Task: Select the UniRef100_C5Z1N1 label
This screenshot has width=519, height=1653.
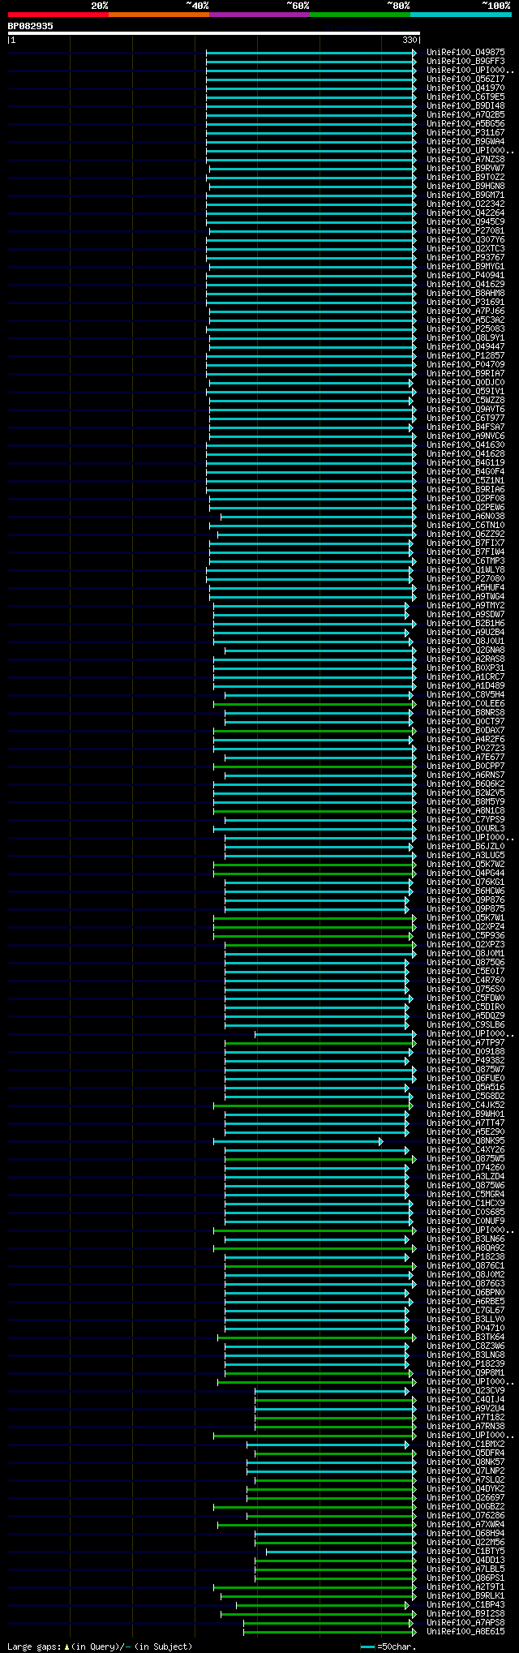Action: click(465, 480)
